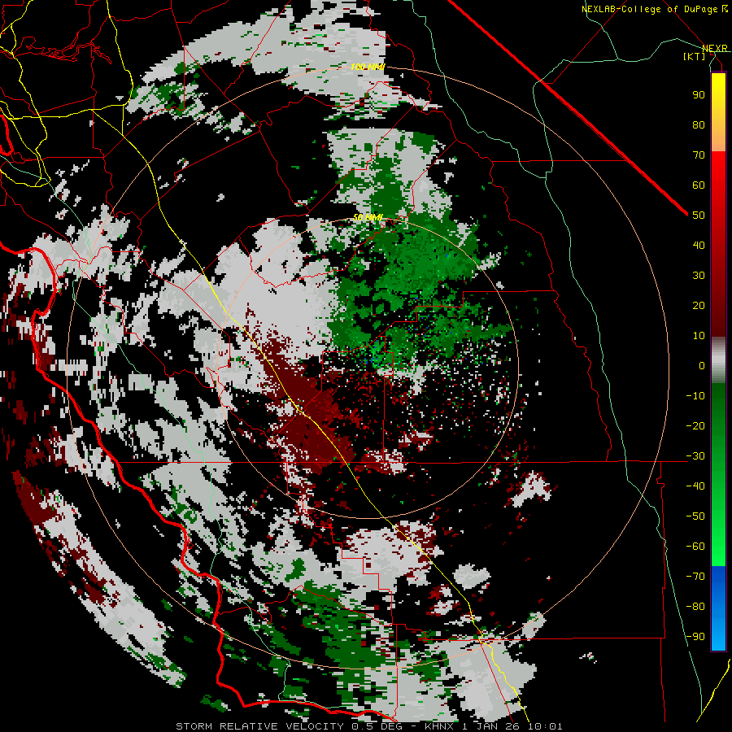Click the -60 value on velocity scale
The height and width of the screenshot is (732, 732).
pyautogui.click(x=695, y=547)
